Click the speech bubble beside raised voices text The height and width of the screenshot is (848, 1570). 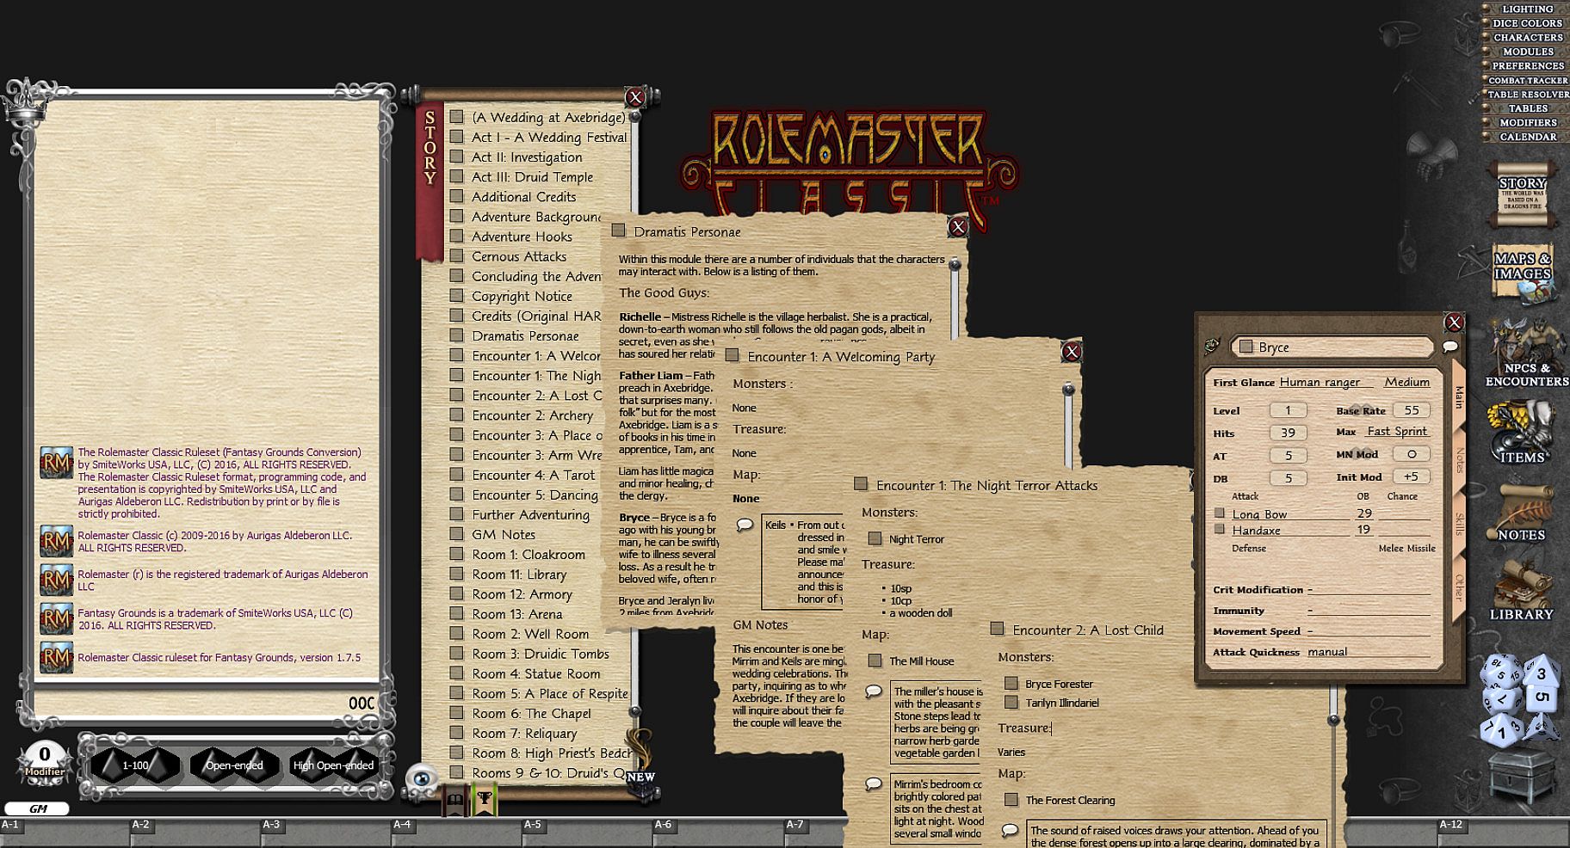tap(1011, 830)
